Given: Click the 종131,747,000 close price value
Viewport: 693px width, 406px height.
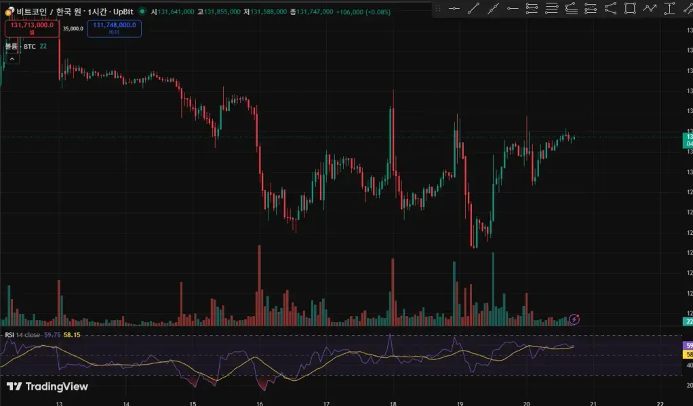Looking at the screenshot, I should pyautogui.click(x=312, y=12).
